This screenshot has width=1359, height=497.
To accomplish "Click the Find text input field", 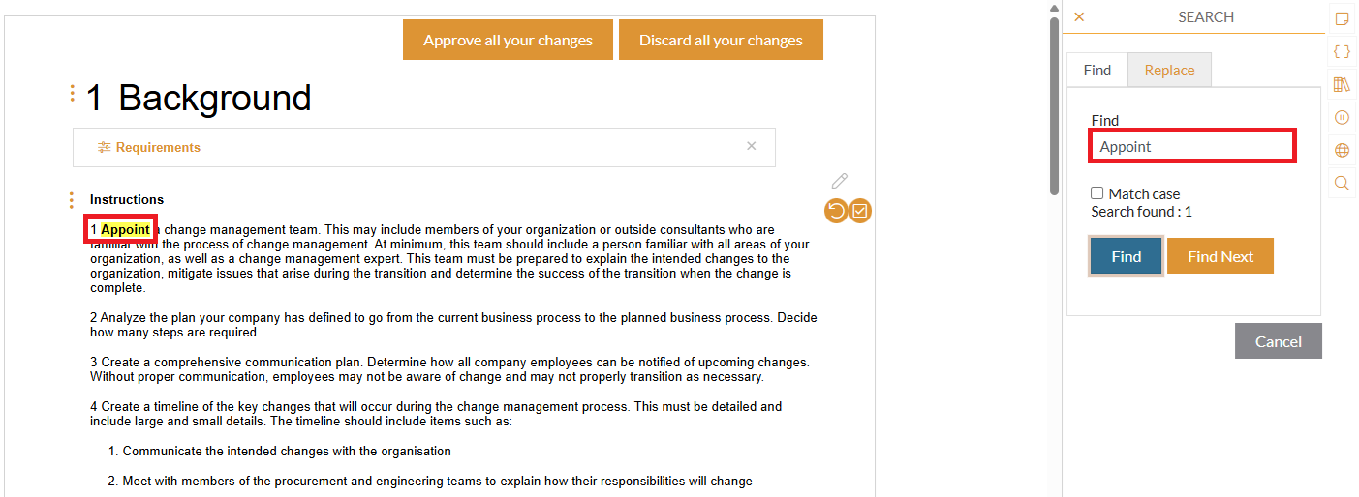I will coord(1193,147).
